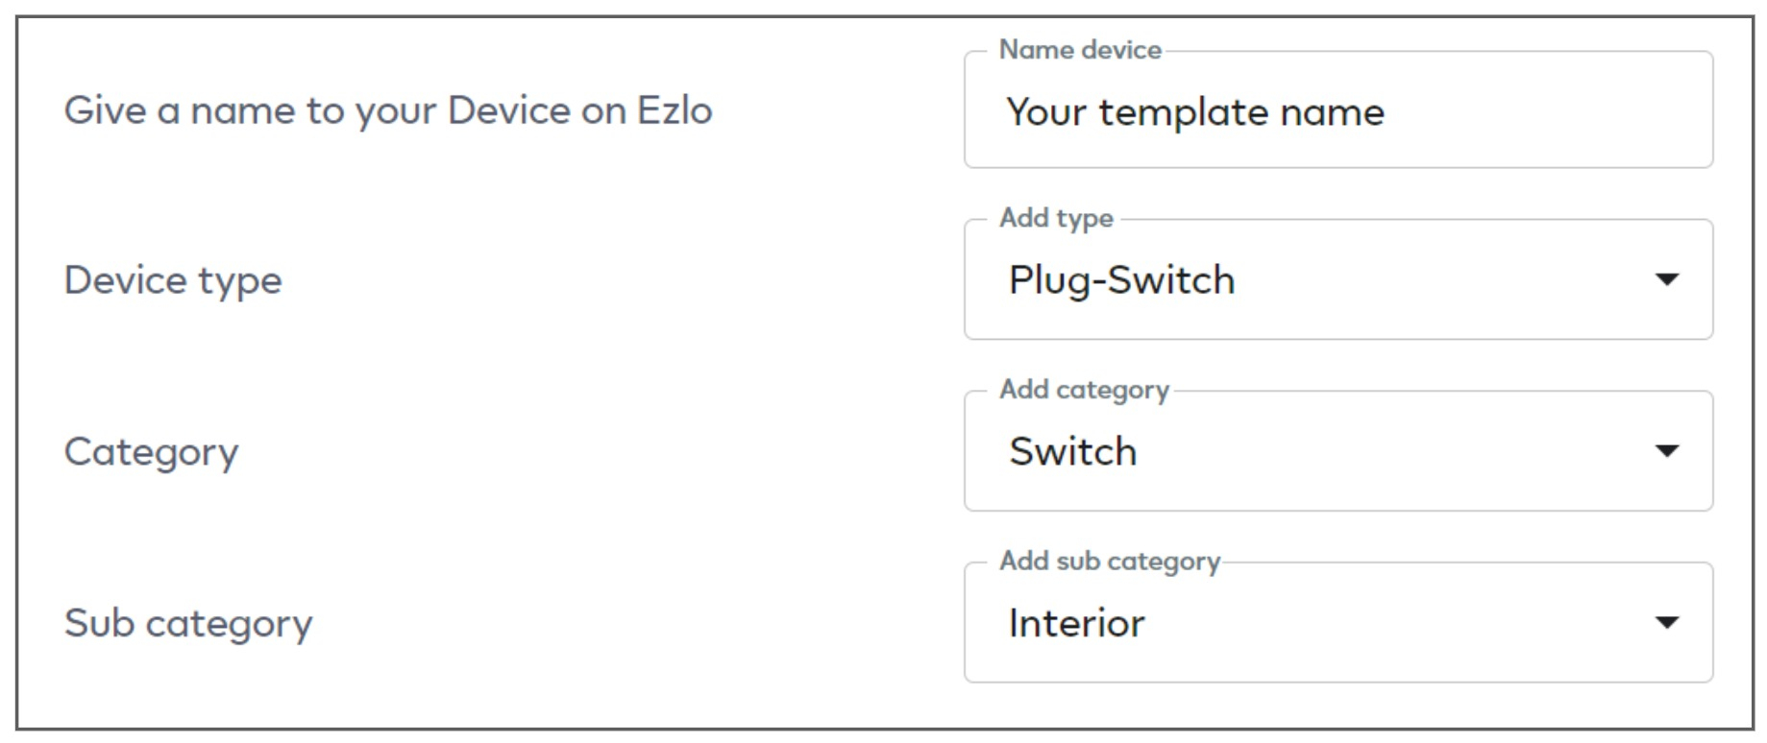
Task: Click the Your template name text
Action: 1192,112
